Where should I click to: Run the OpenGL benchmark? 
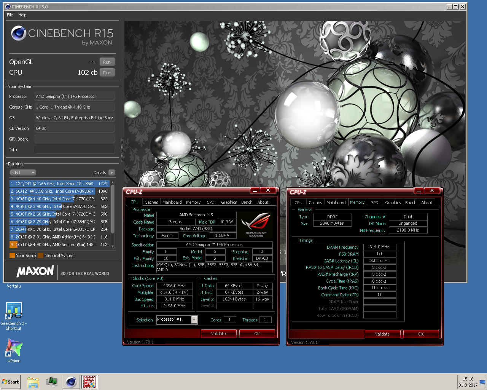tap(107, 62)
